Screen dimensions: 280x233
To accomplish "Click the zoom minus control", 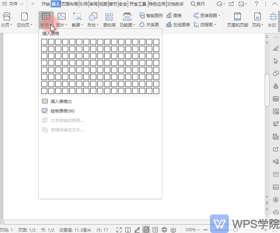I will coord(206,230).
